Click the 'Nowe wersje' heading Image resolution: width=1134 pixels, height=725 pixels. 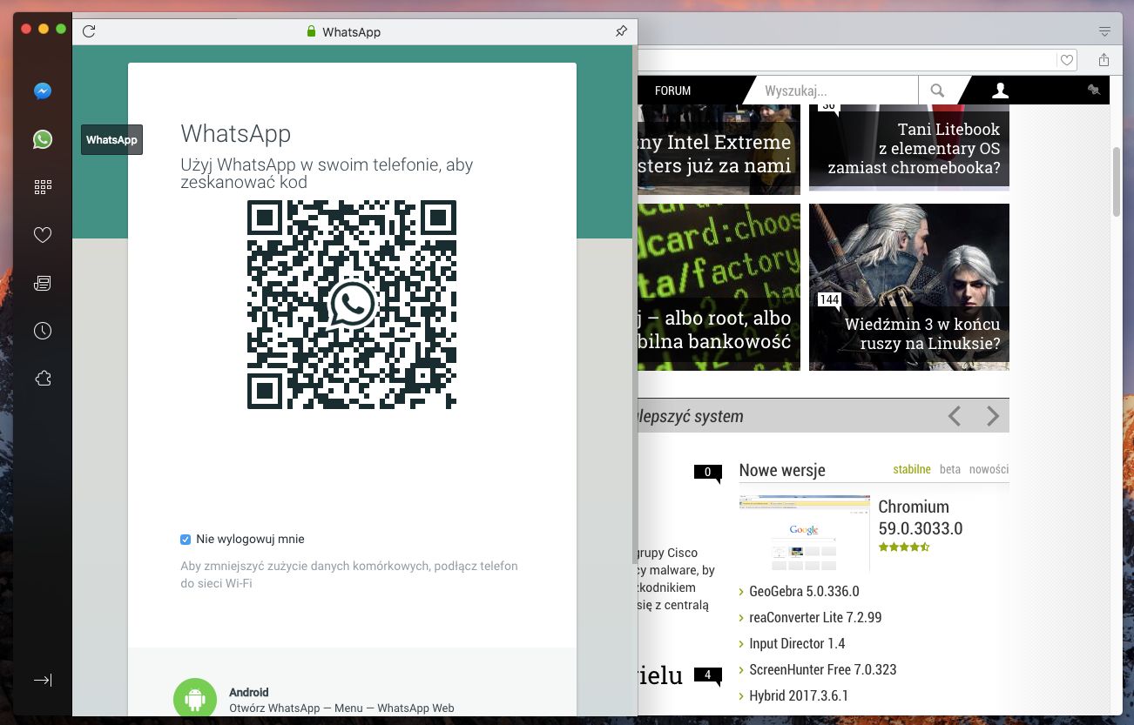(782, 470)
